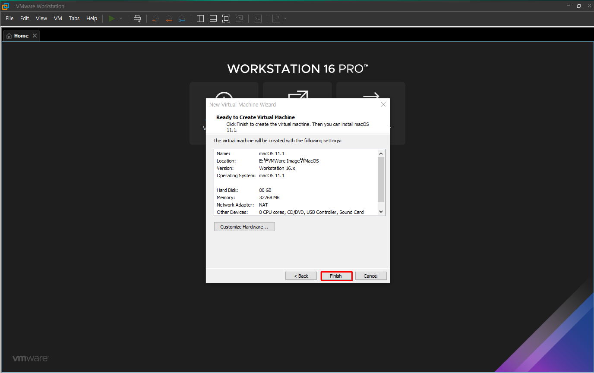Viewport: 594px width, 373px height.
Task: Click the VMware Workstation title bar logo
Action: coord(6,6)
